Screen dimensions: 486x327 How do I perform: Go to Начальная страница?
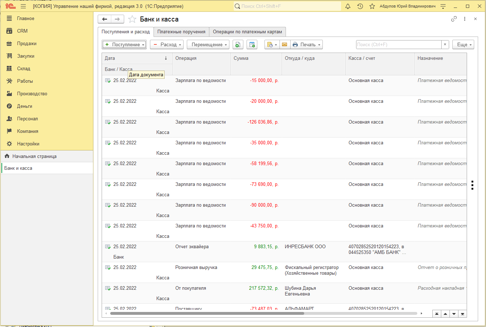coord(34,156)
